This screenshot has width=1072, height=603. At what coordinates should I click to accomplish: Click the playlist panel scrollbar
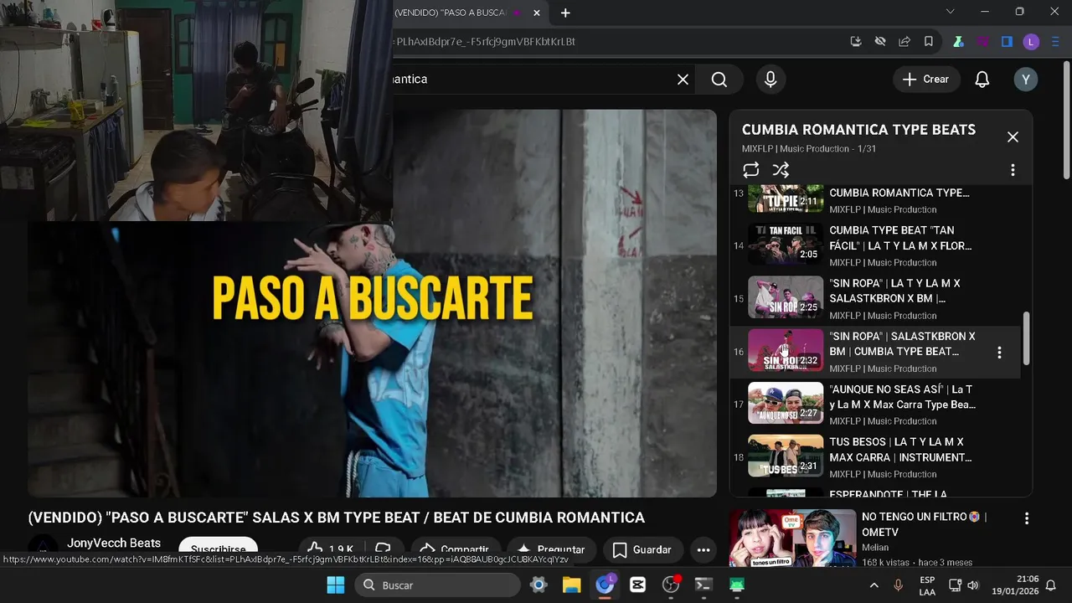tap(1026, 338)
